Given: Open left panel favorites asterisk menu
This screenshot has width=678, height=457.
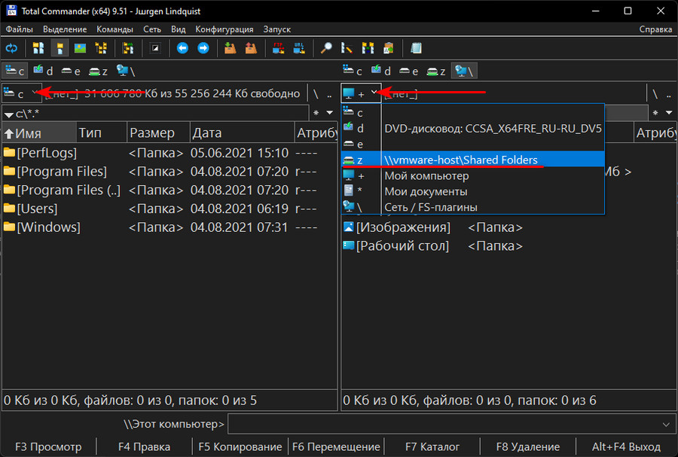Looking at the screenshot, I should pyautogui.click(x=316, y=113).
